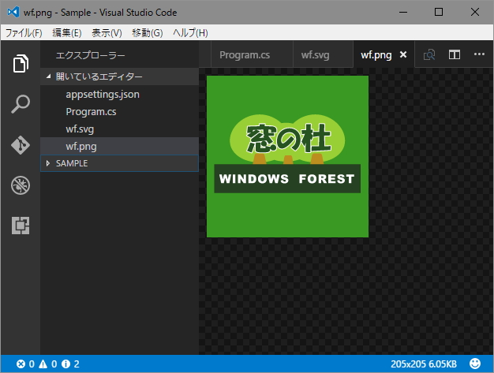Click the 窓の杜 logo image preview

(x=287, y=156)
